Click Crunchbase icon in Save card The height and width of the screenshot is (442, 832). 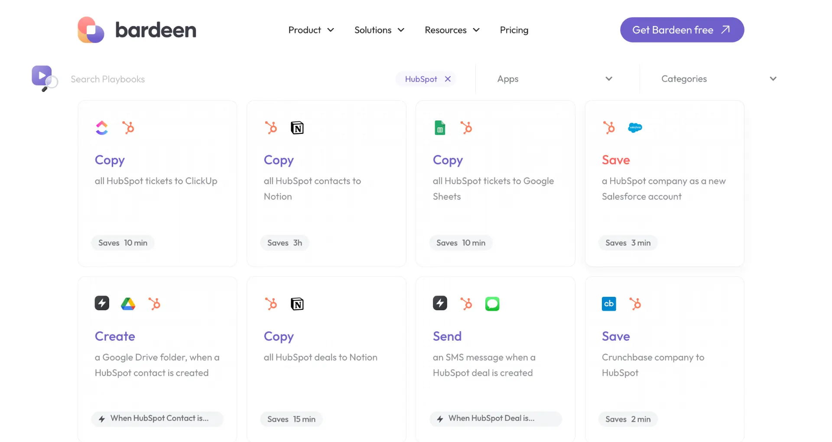609,304
